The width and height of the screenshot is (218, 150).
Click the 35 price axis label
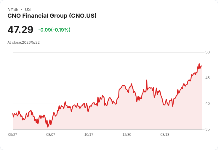point(207,129)
